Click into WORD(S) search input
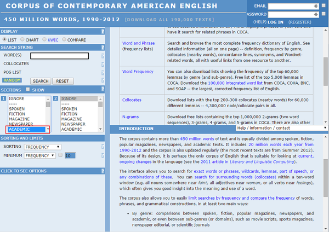Screen dimensions: 329x232 (60, 56)
